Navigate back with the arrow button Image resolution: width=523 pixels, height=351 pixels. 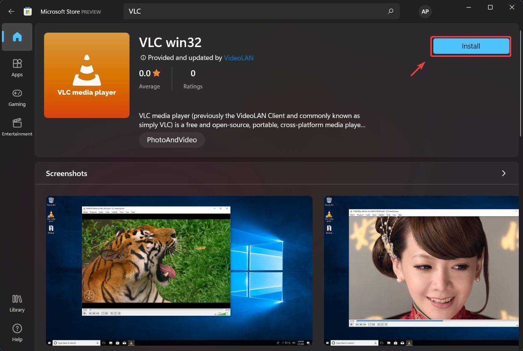pos(11,11)
